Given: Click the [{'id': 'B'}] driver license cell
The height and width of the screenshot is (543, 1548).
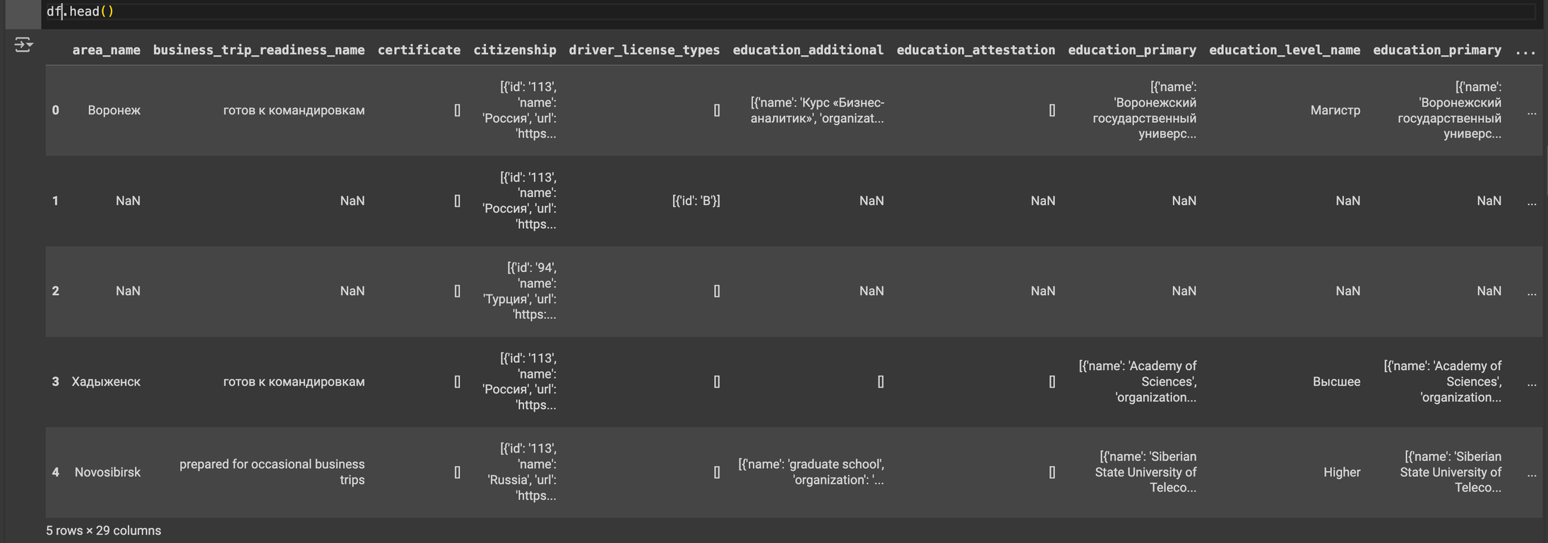Looking at the screenshot, I should pyautogui.click(x=696, y=201).
